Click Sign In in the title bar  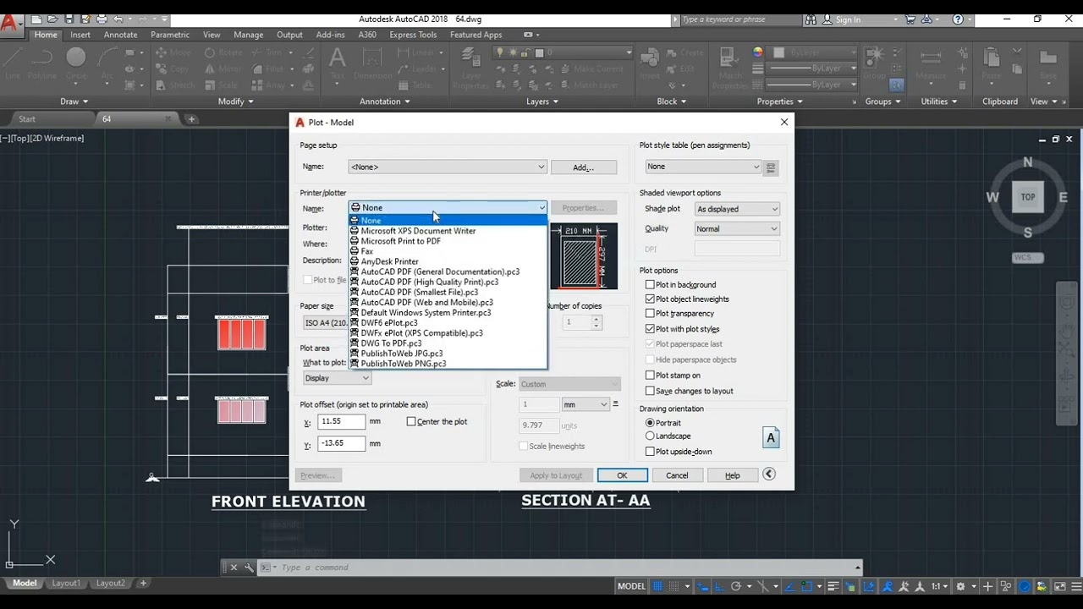(x=848, y=19)
